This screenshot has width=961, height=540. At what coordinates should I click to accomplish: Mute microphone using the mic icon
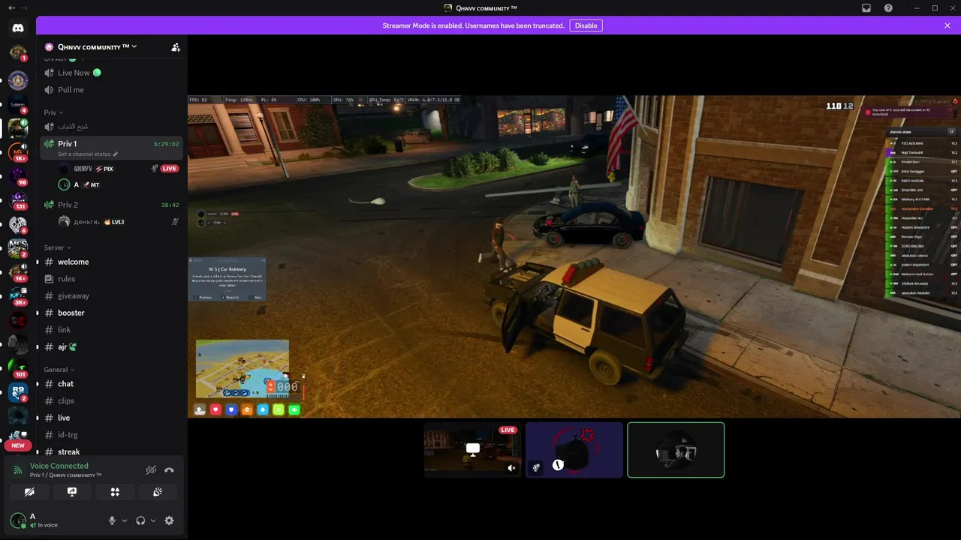(113, 520)
